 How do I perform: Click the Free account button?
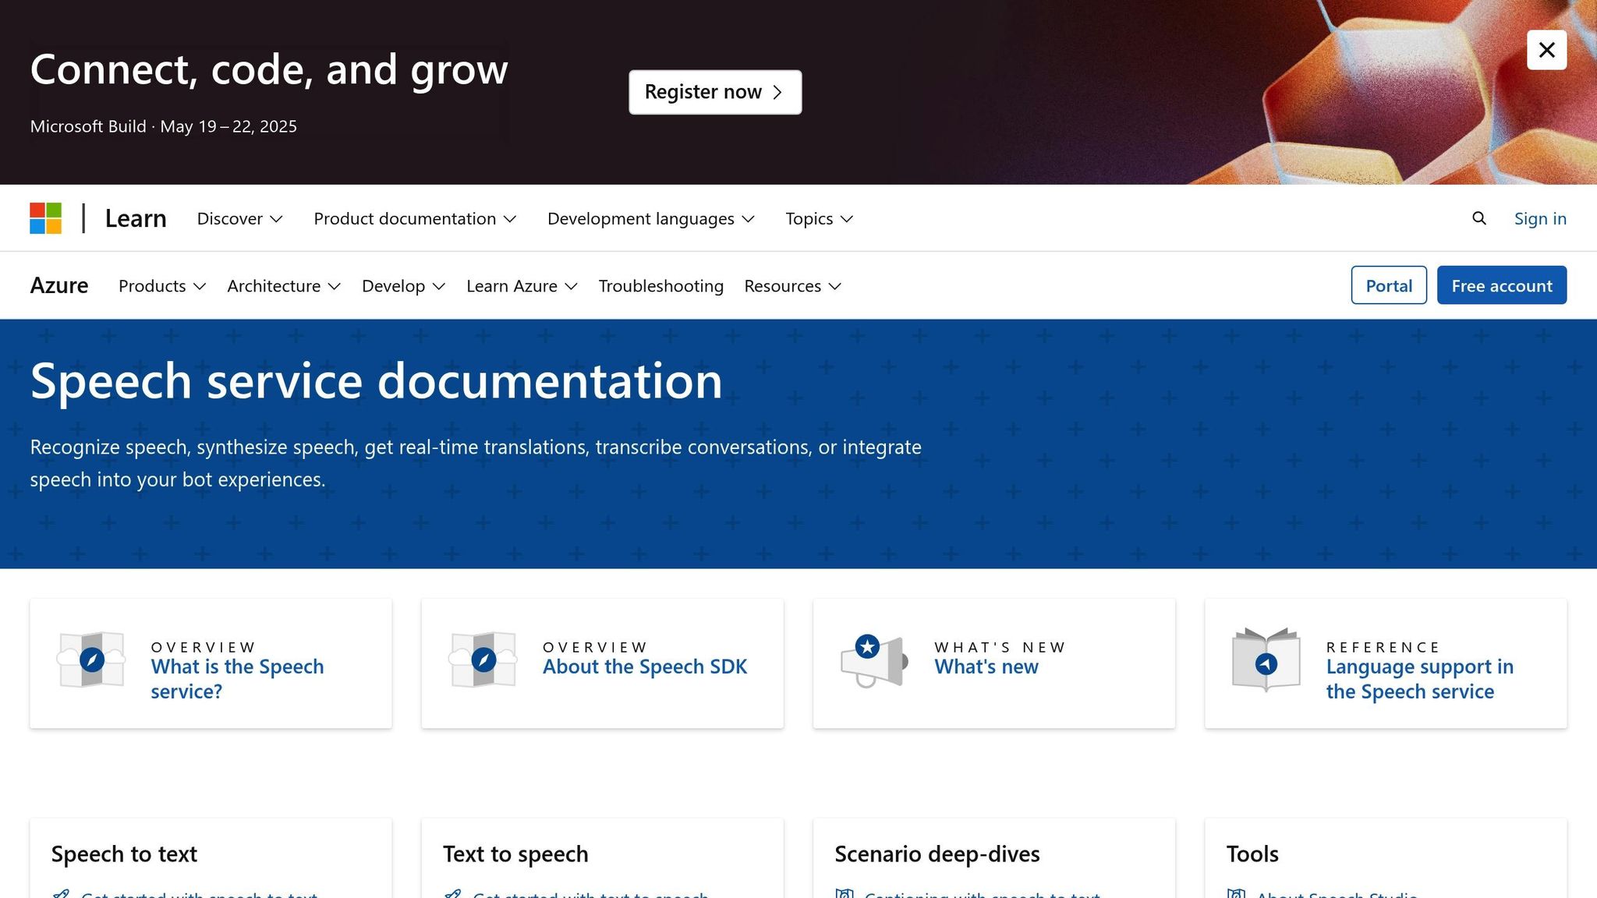click(x=1502, y=285)
